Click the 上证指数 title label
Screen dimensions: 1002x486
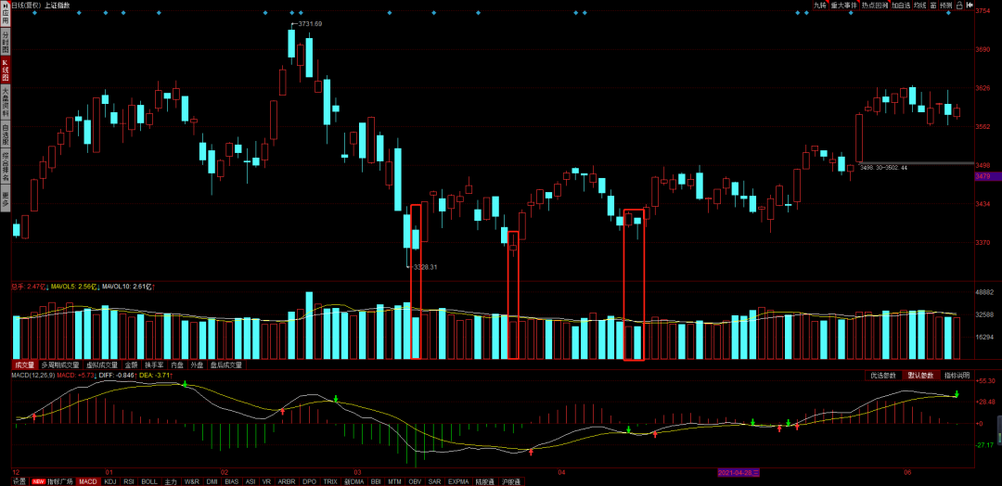(58, 6)
